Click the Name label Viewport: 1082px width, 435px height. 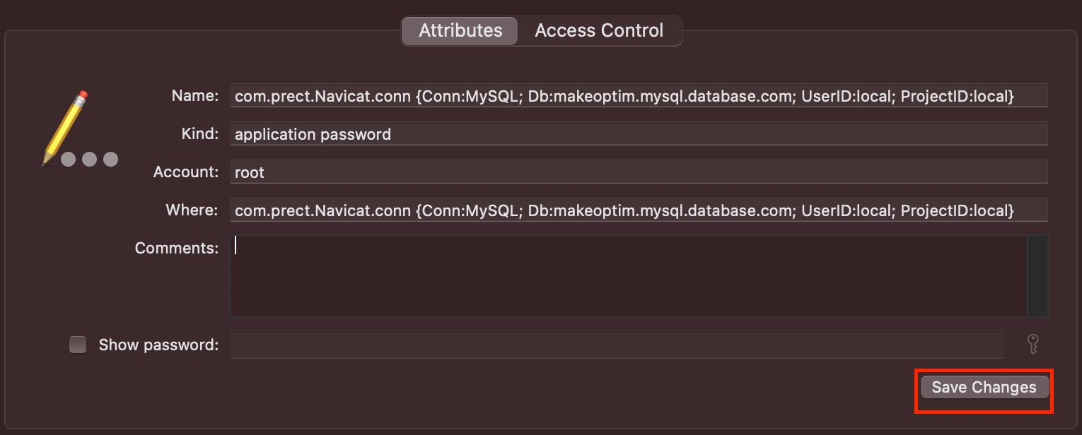195,95
